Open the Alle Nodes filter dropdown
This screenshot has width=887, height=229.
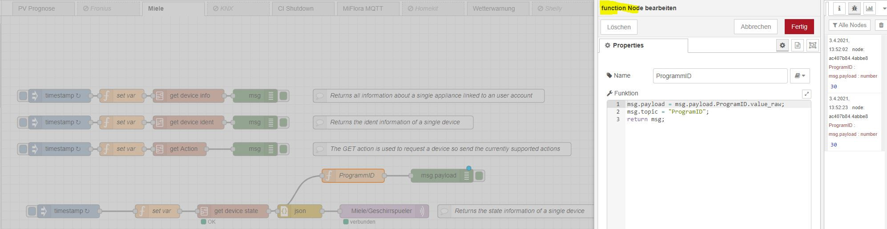point(849,25)
